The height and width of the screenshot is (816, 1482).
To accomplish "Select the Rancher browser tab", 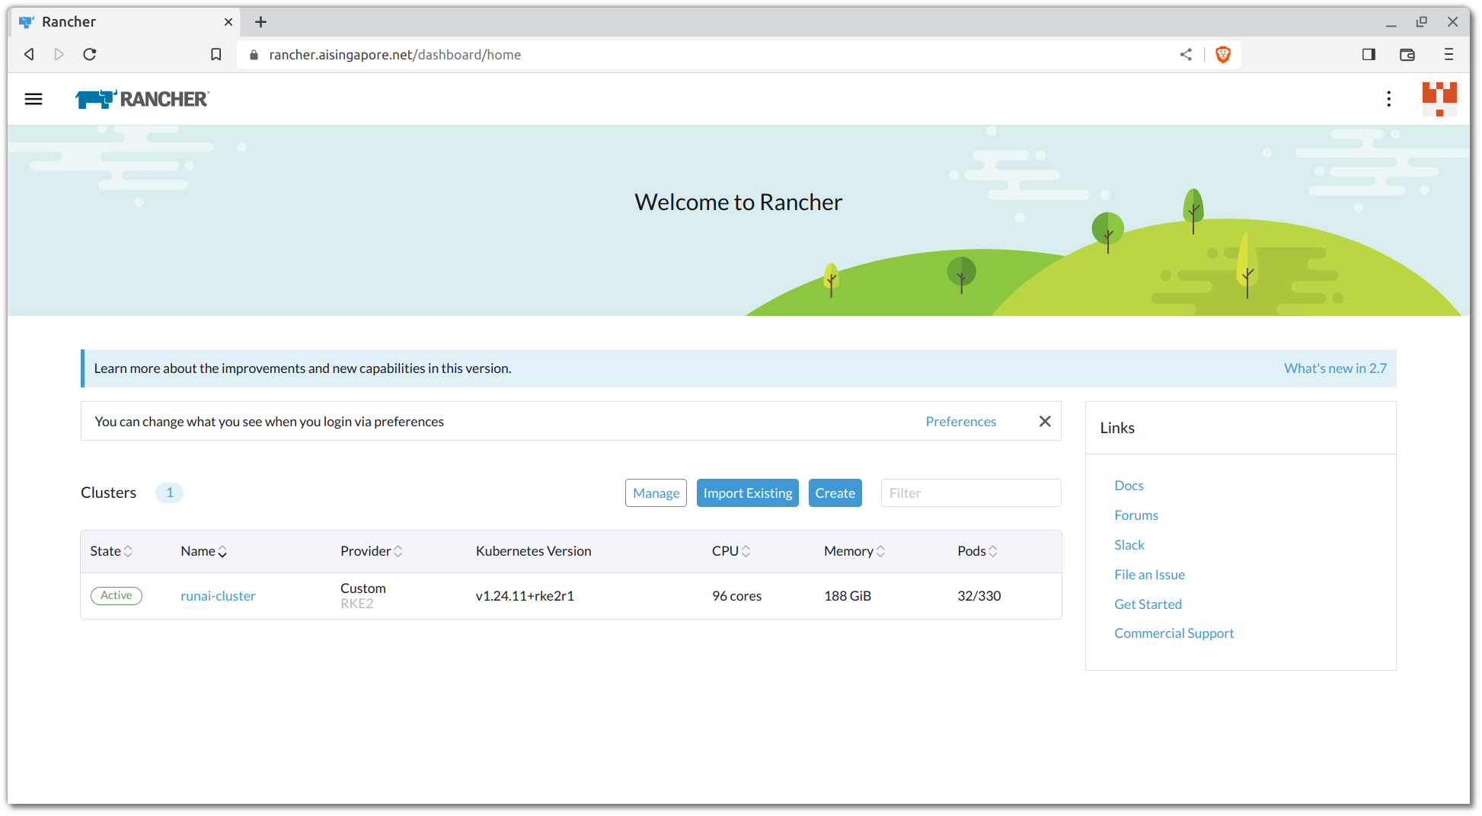I will click(x=126, y=22).
